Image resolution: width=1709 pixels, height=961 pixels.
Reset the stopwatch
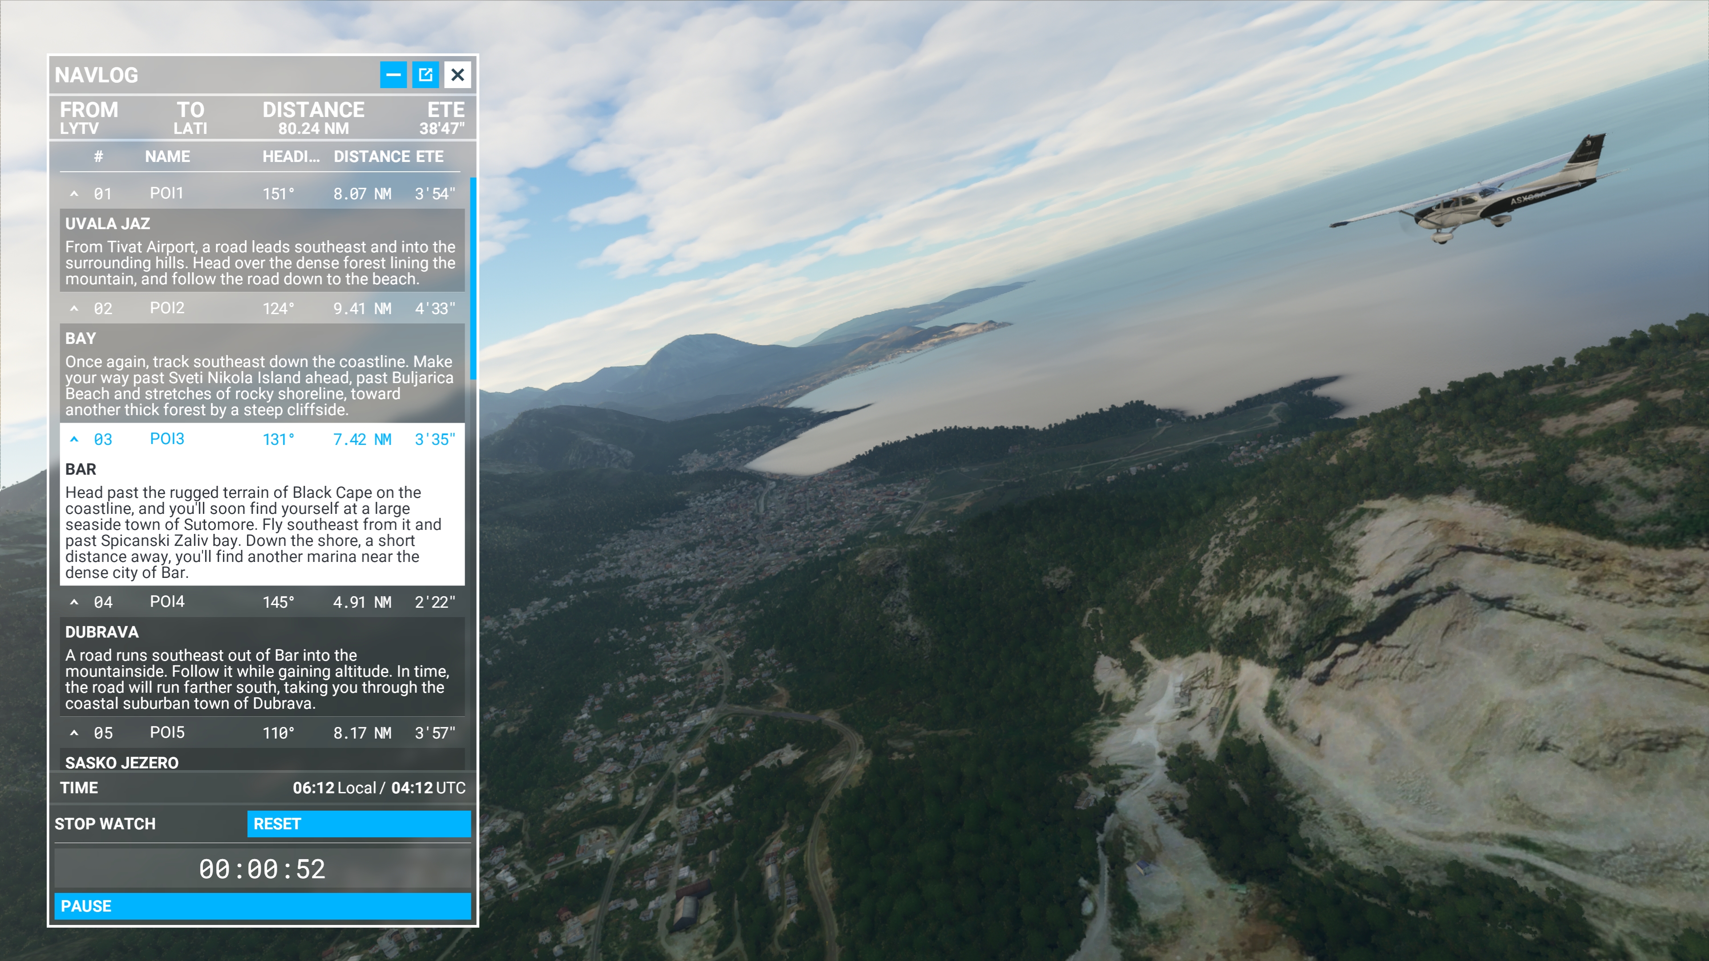click(x=359, y=824)
